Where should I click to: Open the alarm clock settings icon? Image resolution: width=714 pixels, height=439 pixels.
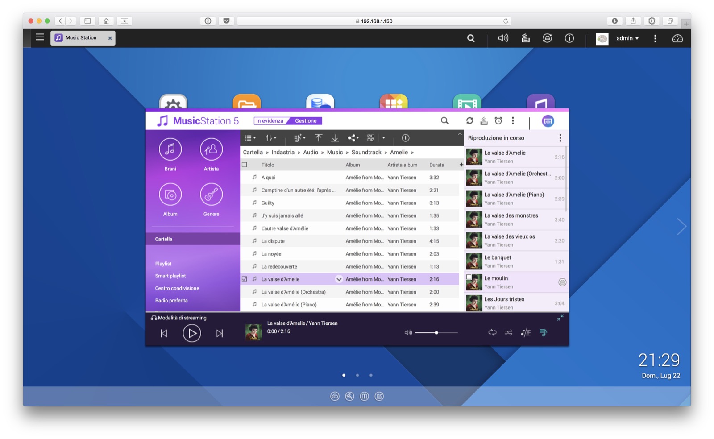tap(498, 121)
